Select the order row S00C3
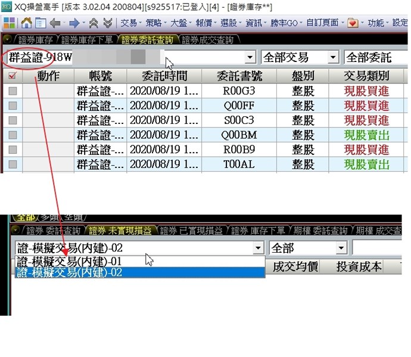 click(237, 120)
